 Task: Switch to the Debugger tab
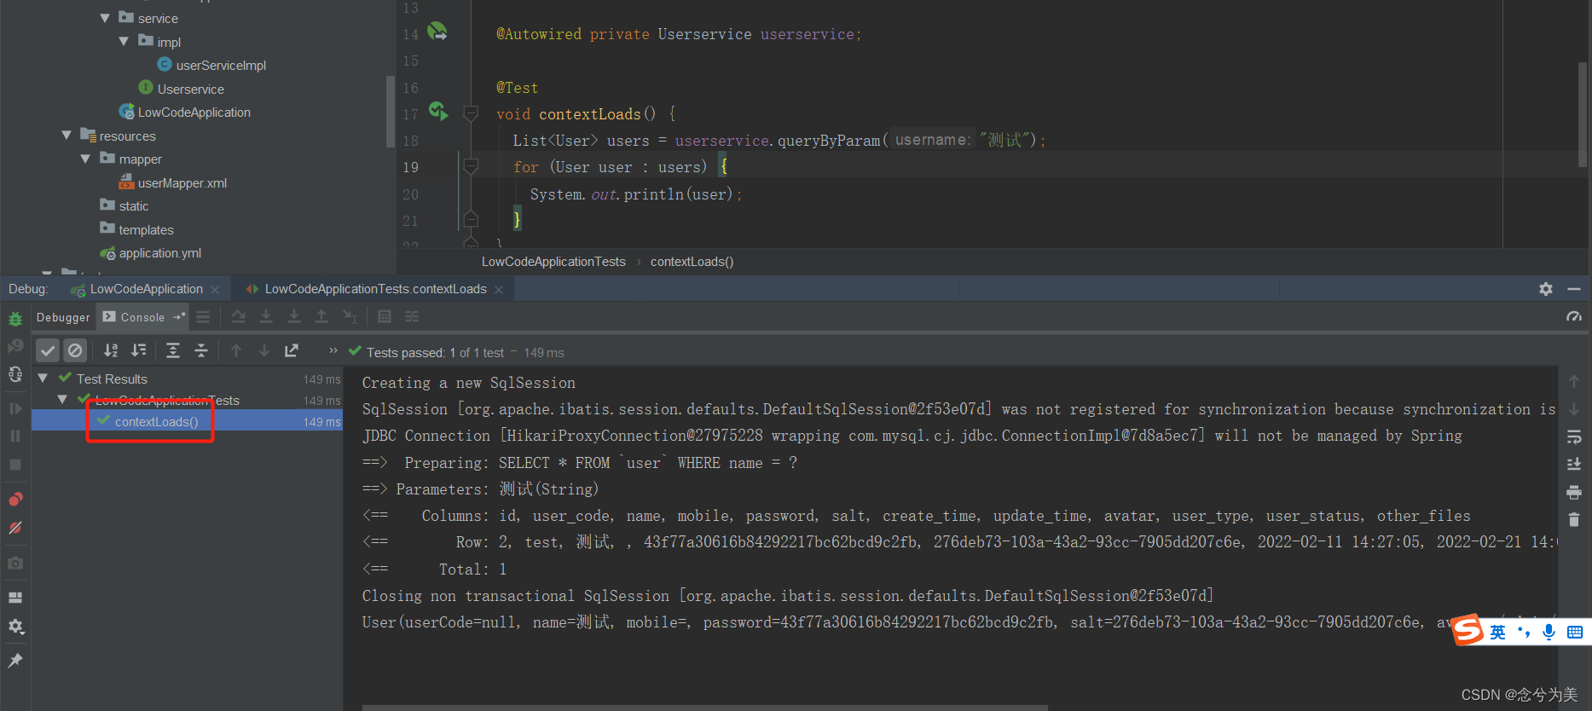63,317
